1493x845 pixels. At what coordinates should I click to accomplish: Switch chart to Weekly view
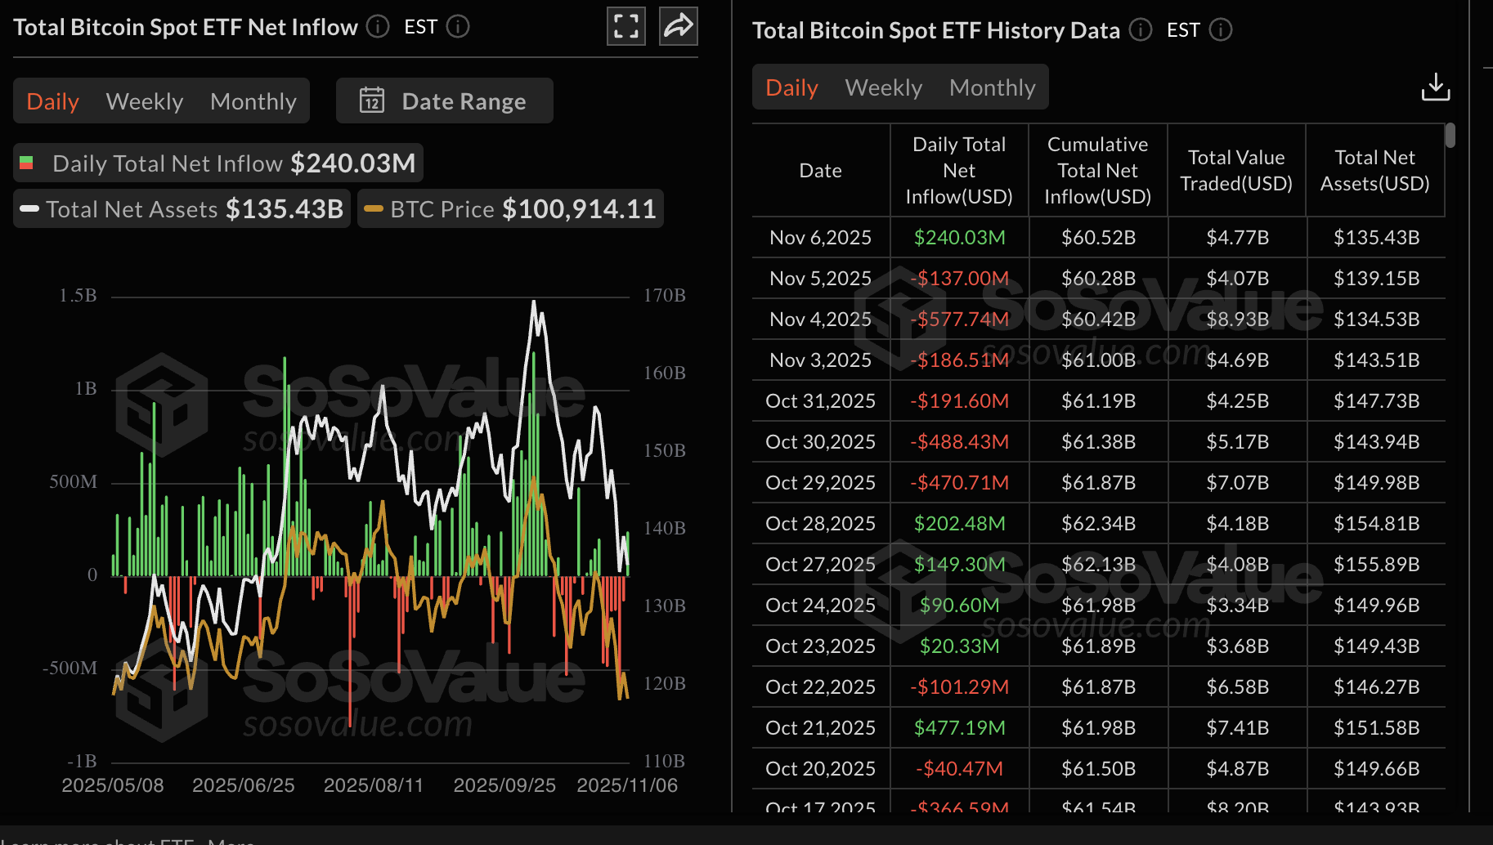[x=144, y=101]
